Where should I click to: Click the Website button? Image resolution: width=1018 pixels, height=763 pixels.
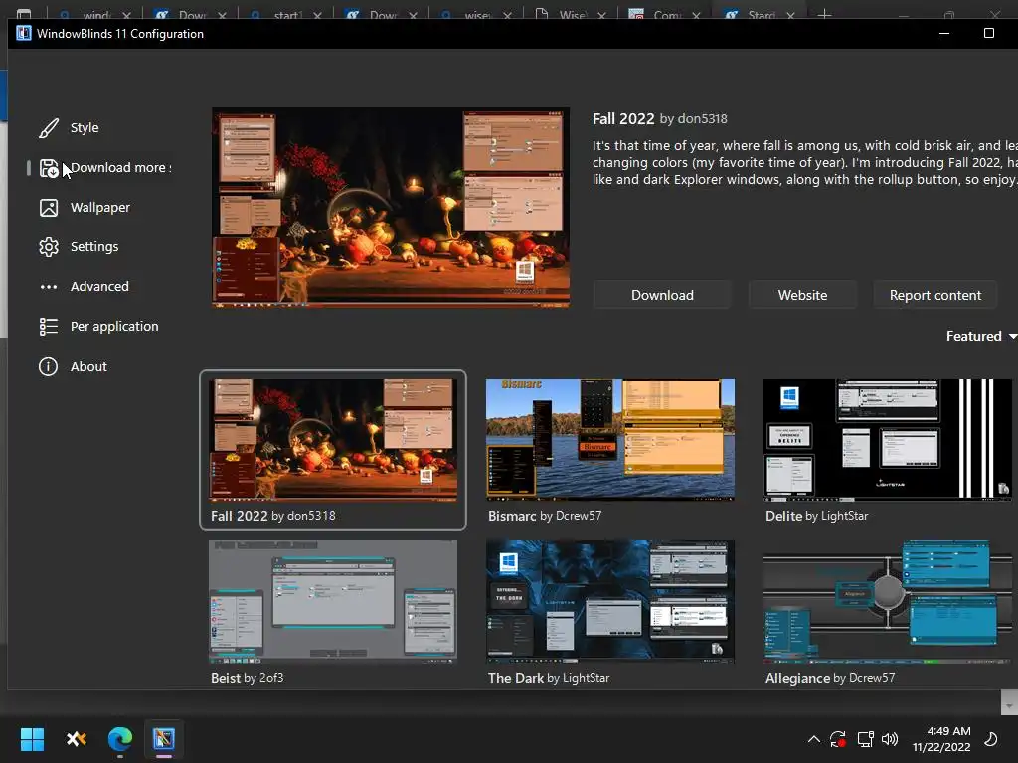[x=802, y=295]
